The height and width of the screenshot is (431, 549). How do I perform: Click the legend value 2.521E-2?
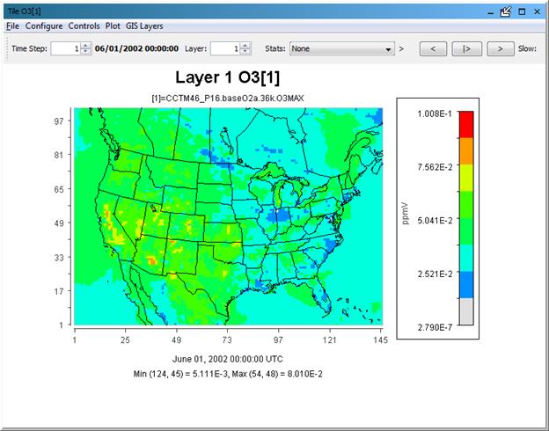point(435,274)
